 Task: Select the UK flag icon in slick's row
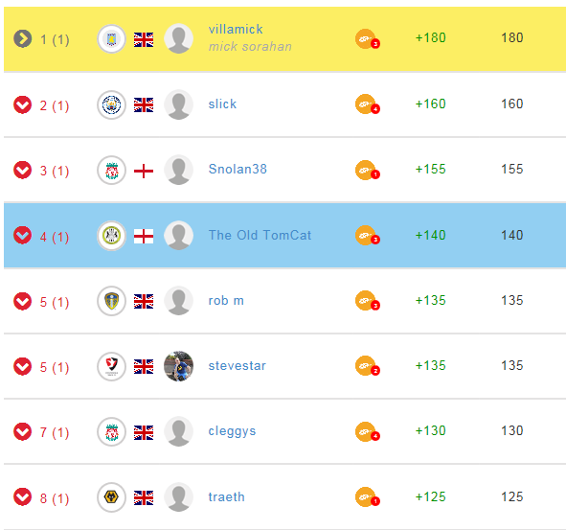pyautogui.click(x=144, y=104)
